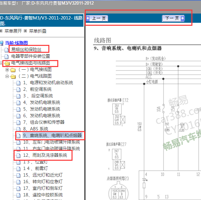
Task: Click folder icon of (一)电气接线图
Action: coord(13,70)
